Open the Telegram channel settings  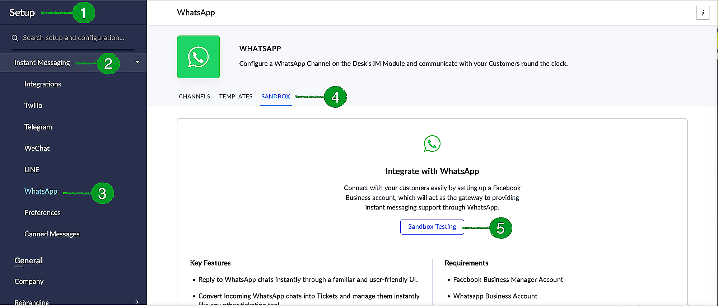(x=38, y=127)
